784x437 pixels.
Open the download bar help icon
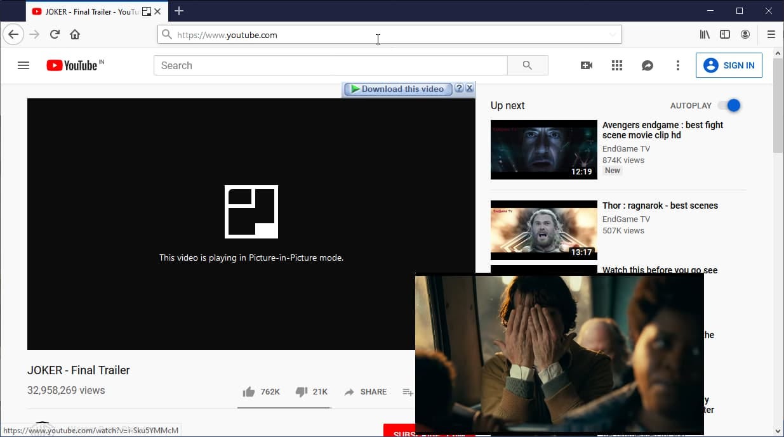pos(459,89)
